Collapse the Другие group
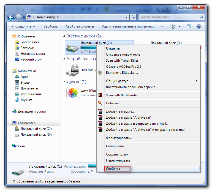Viewport: 212px width, 191px height. coord(64,82)
